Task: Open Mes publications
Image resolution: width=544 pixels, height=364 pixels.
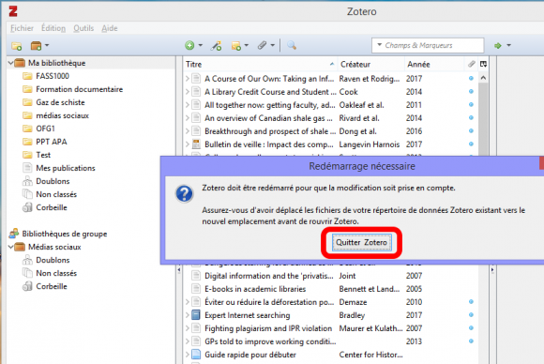Action: (66, 168)
